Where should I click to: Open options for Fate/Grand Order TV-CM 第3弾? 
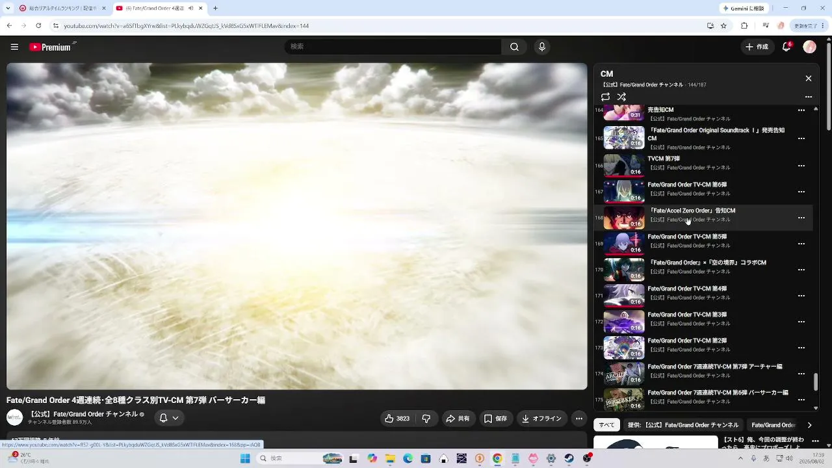[x=801, y=322]
